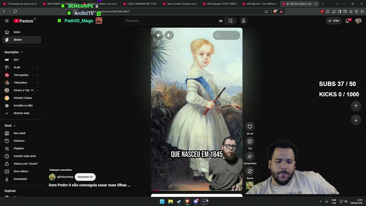
Task: Open Seu canal in the sidebar
Action: pyautogui.click(x=22, y=133)
